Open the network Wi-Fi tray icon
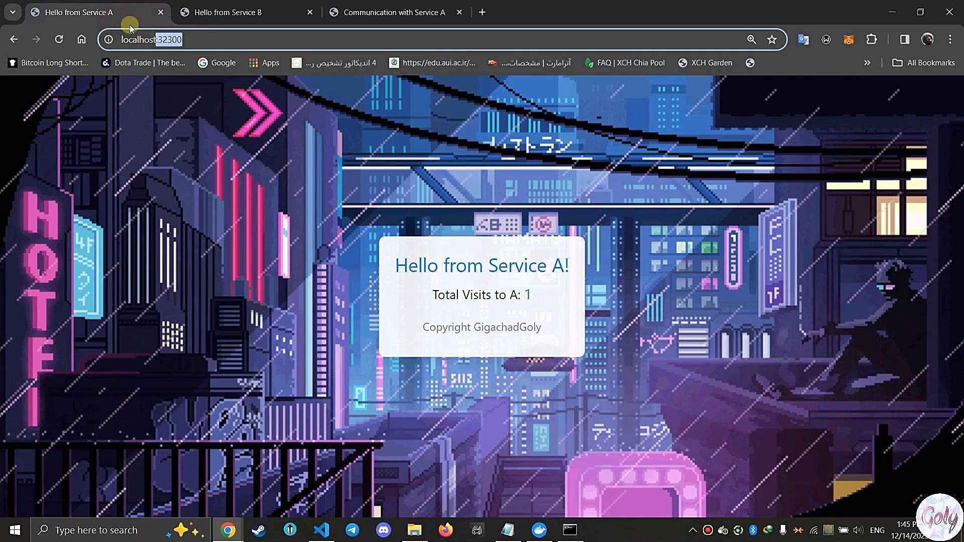The image size is (964, 542). (x=814, y=530)
